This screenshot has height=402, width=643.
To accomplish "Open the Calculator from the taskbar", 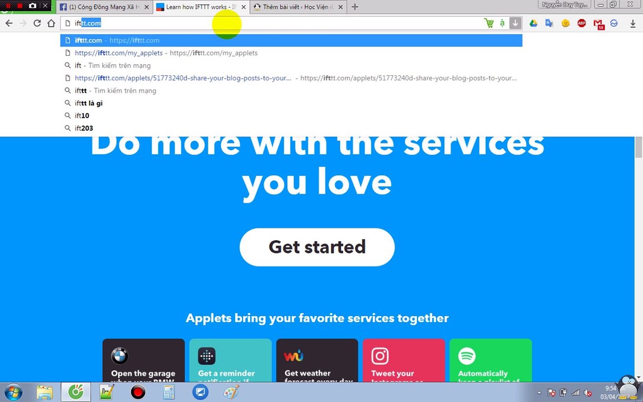I will click(x=169, y=392).
